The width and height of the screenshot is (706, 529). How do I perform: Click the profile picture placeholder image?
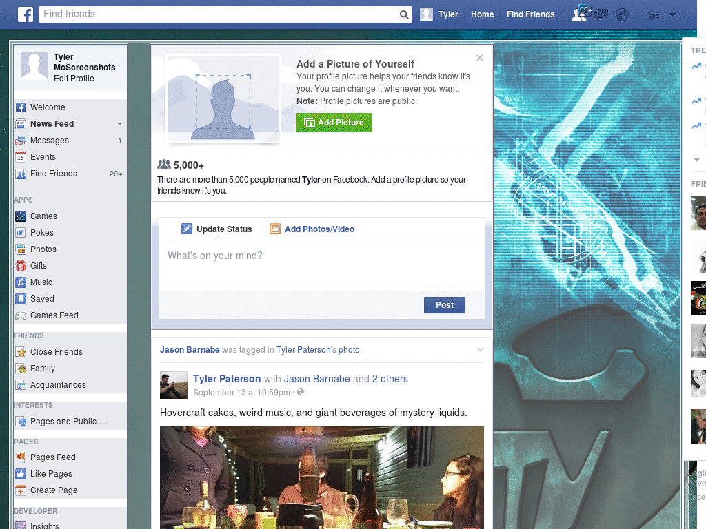pyautogui.click(x=223, y=98)
